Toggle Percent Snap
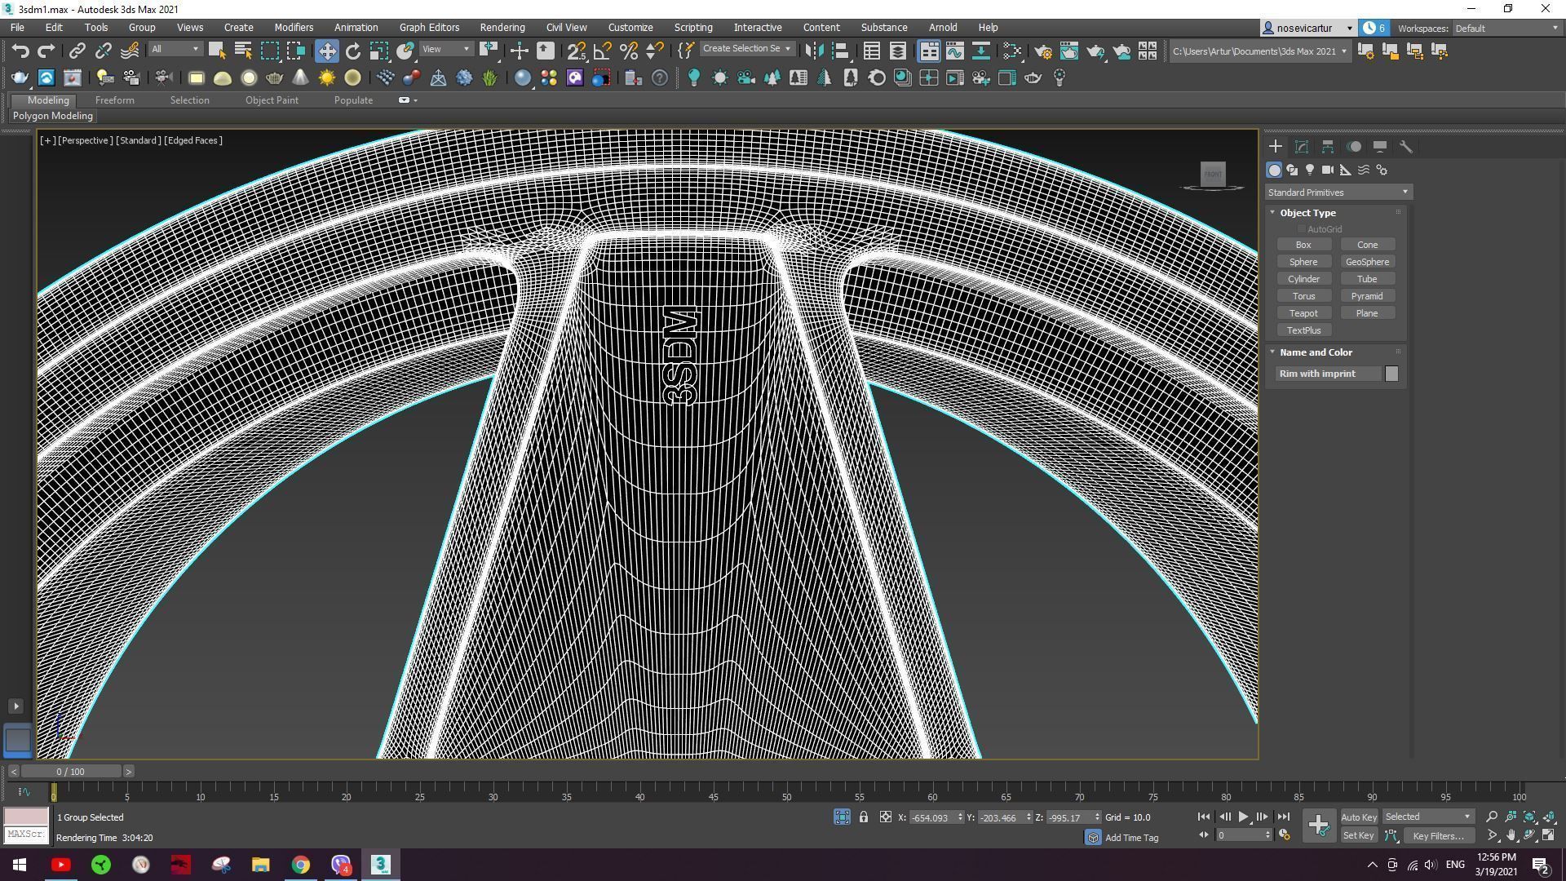The height and width of the screenshot is (881, 1566). click(628, 51)
